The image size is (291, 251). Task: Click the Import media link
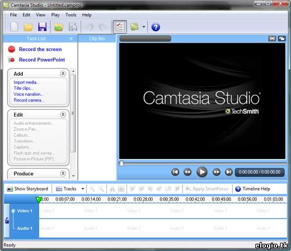click(26, 82)
